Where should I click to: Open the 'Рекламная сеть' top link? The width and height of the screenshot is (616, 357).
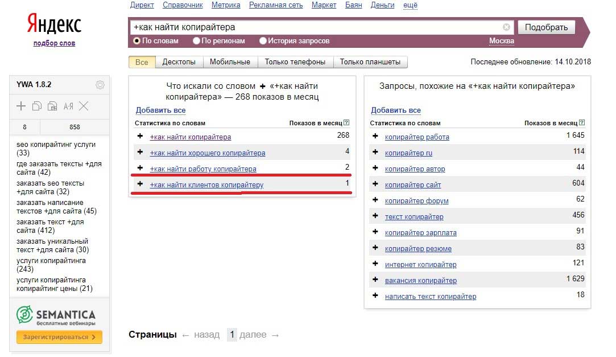[276, 5]
